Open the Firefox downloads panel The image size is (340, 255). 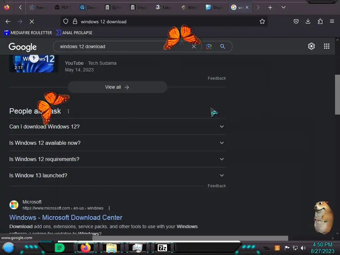point(308,21)
